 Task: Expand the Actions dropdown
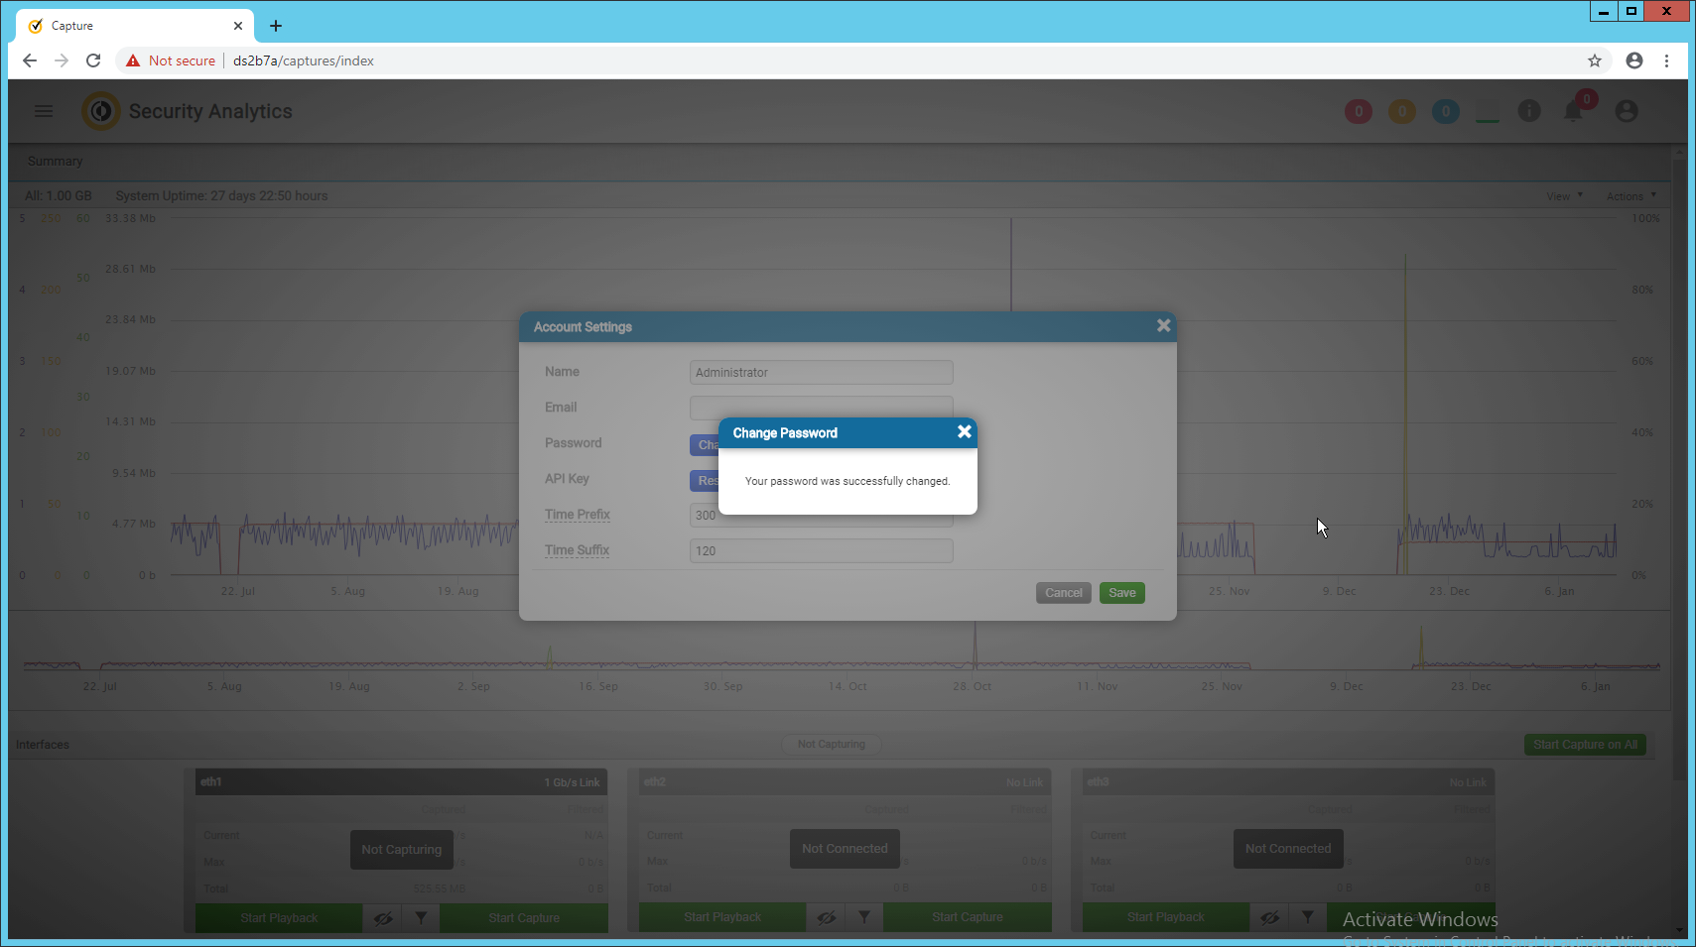[1631, 196]
